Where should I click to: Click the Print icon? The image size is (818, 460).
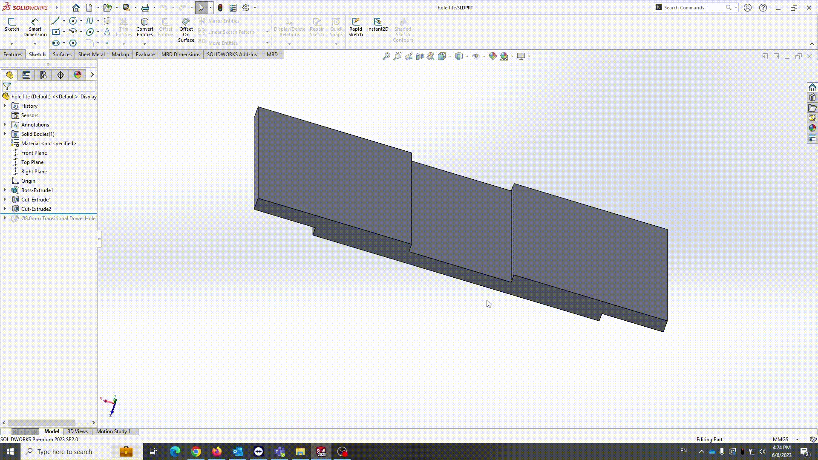145,8
